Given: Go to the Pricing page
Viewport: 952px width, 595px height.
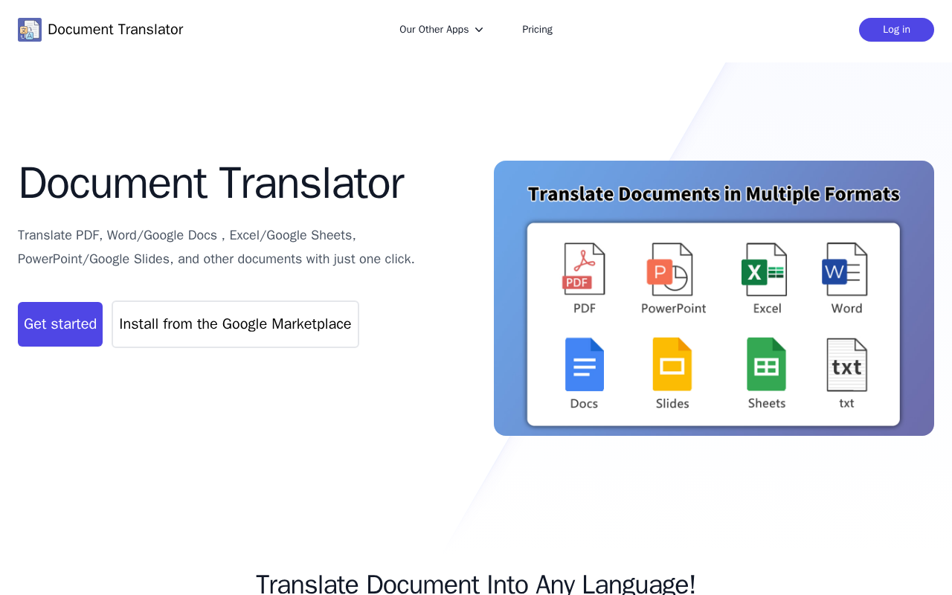Looking at the screenshot, I should tap(537, 30).
